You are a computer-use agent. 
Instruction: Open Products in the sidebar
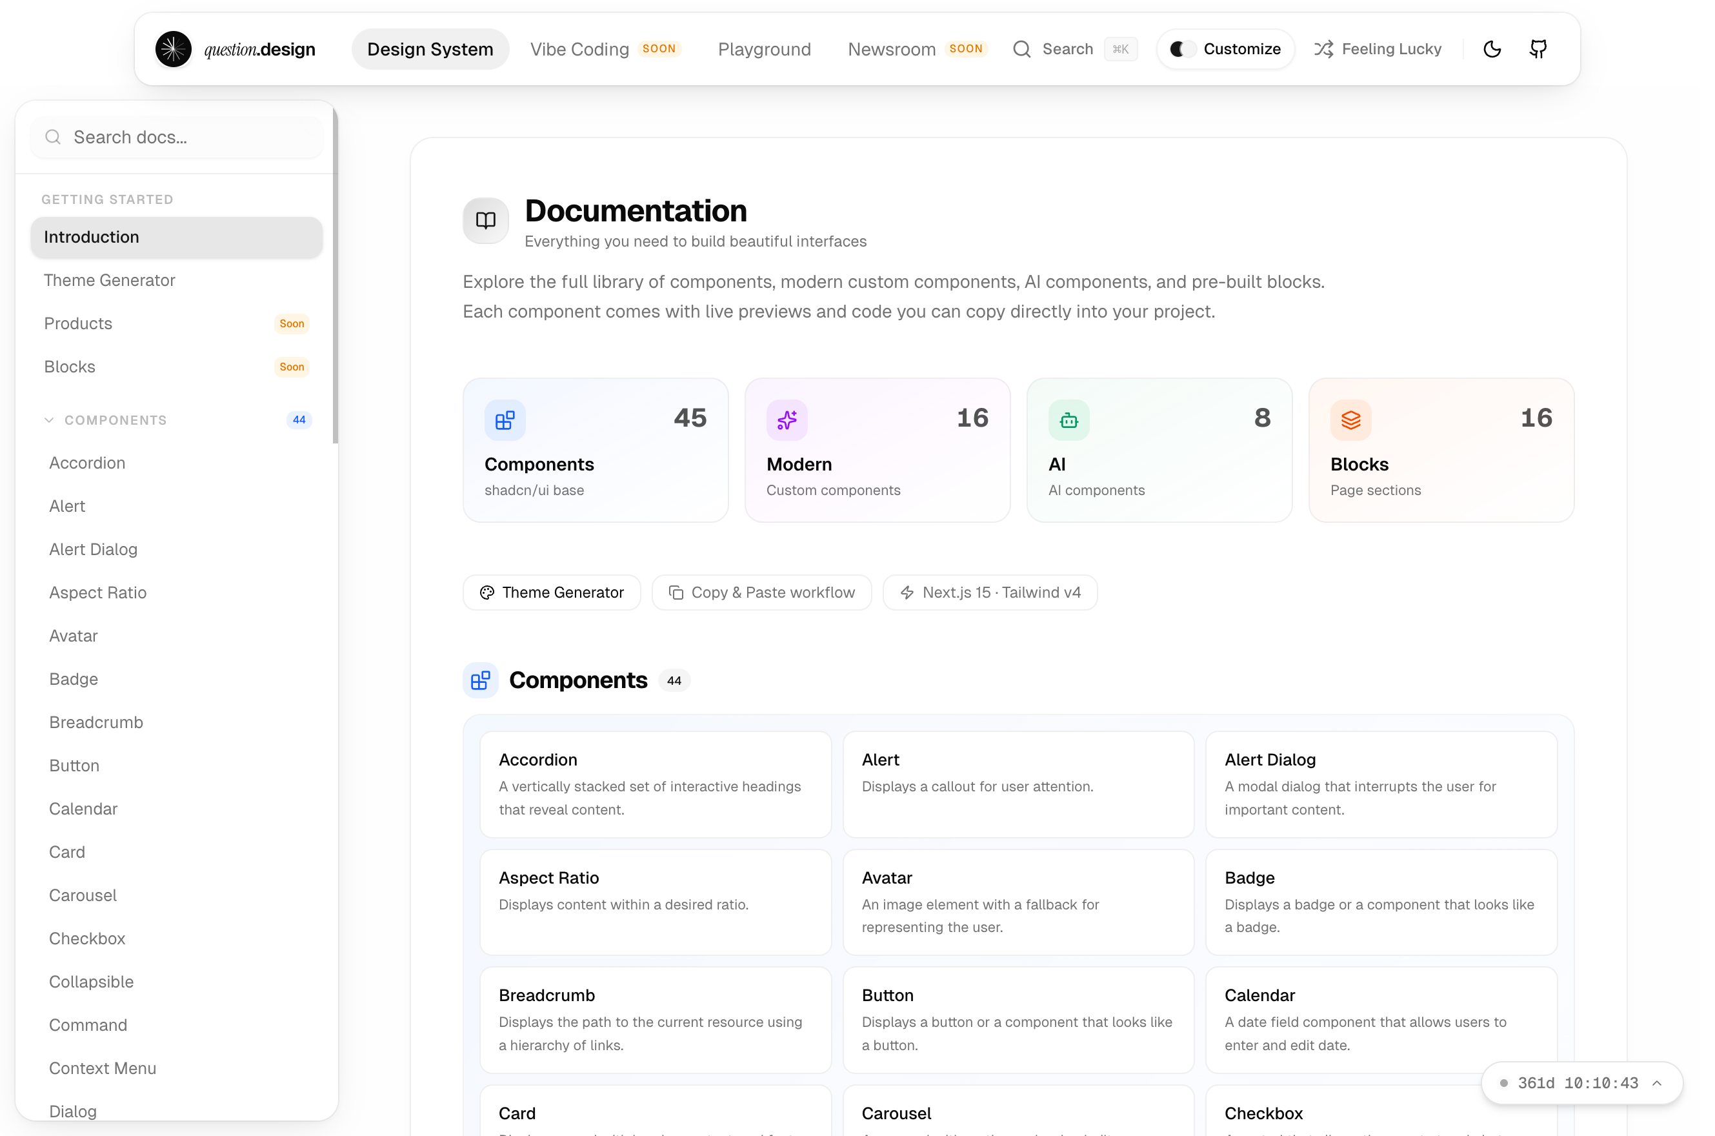tap(176, 323)
